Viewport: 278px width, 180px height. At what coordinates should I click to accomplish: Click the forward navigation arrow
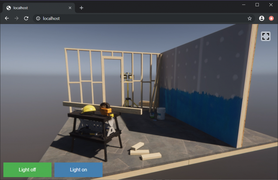point(17,18)
